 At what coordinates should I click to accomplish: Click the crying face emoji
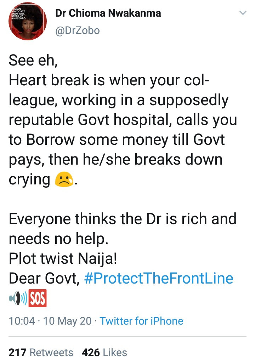(x=64, y=179)
